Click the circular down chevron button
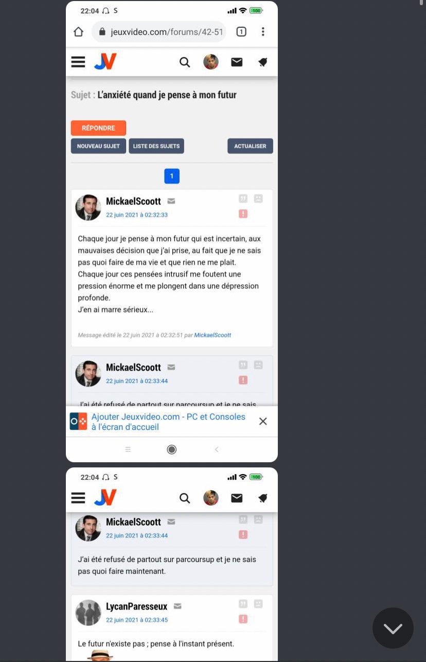Image resolution: width=426 pixels, height=662 pixels. [x=393, y=628]
